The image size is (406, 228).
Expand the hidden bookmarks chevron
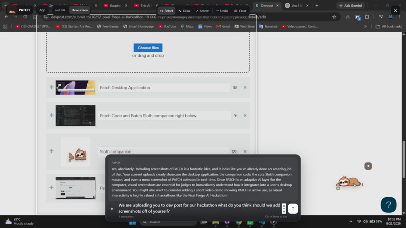365,26
